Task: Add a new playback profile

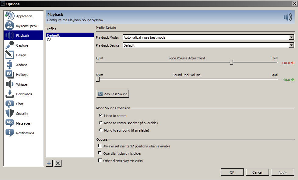Action: pos(49,163)
